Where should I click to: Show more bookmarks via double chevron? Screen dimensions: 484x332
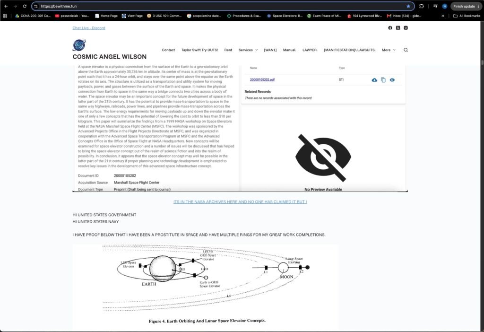tap(443, 16)
